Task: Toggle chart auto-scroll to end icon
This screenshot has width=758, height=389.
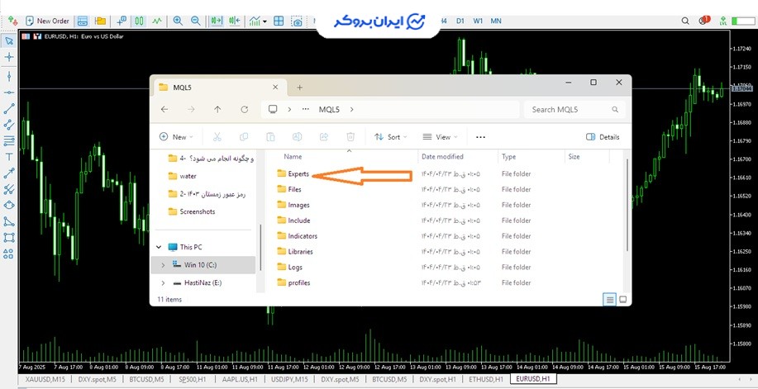Action: pos(217,21)
